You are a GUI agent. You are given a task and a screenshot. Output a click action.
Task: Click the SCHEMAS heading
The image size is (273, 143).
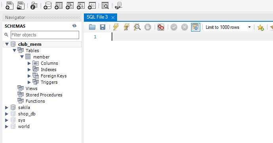pos(15,26)
